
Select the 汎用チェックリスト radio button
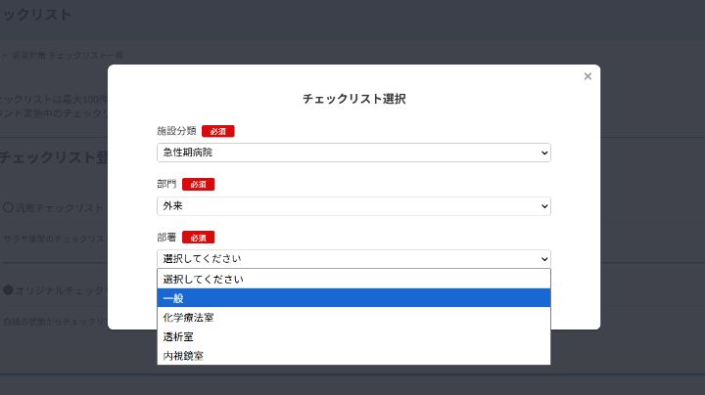coord(8,207)
